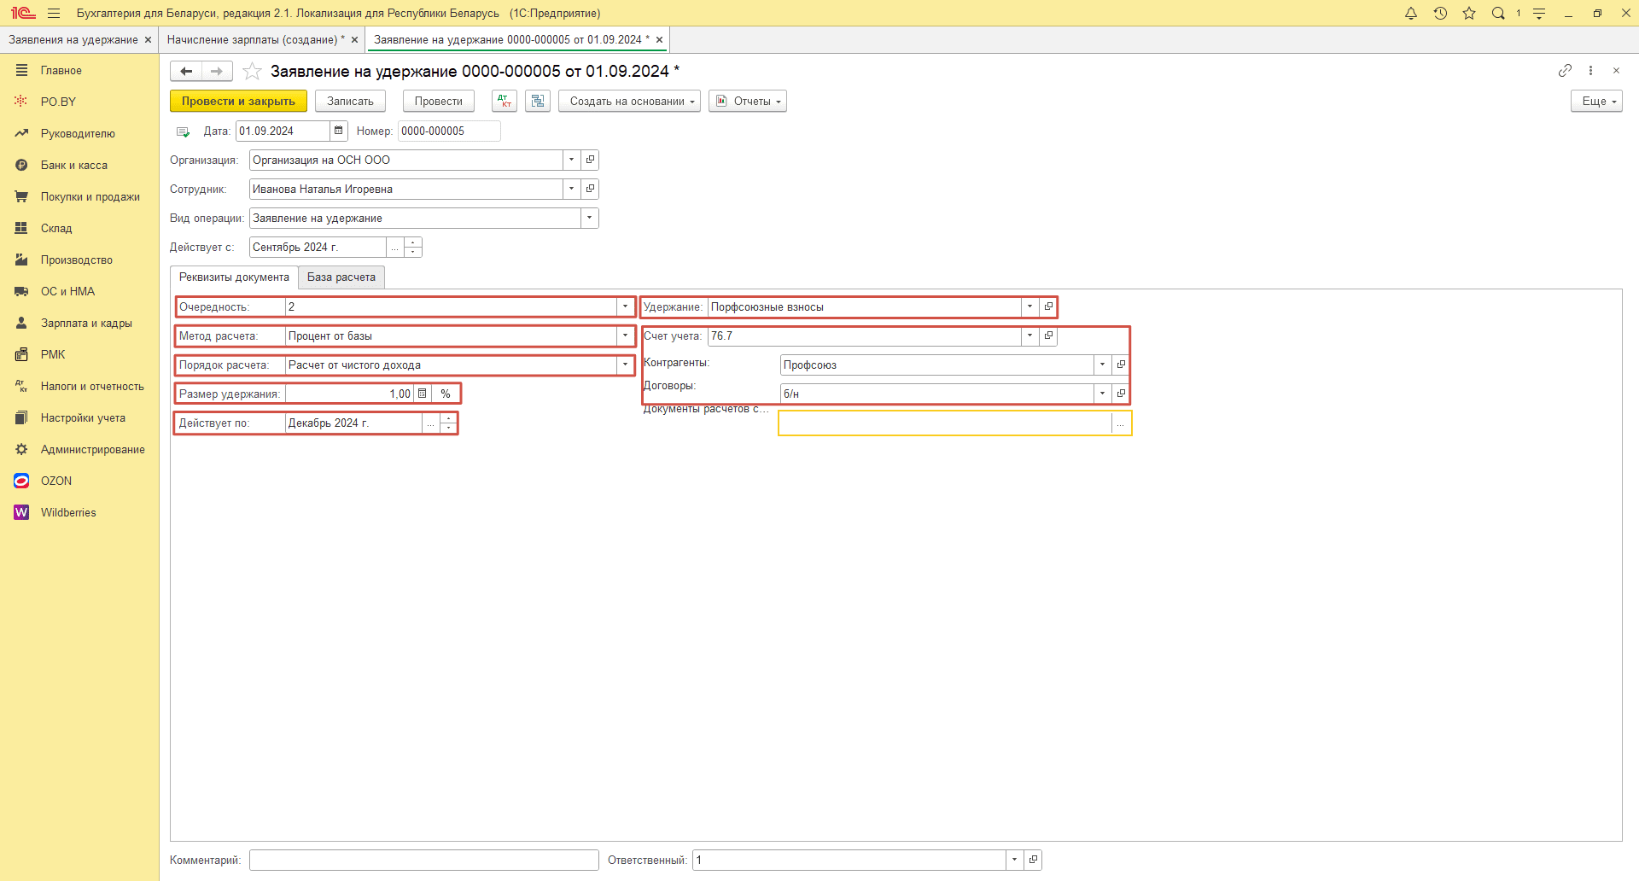
Task: Switch to Заявления на удержание list tab
Action: tap(73, 39)
